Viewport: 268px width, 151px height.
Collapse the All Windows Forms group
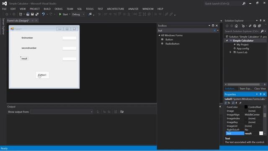[159, 35]
